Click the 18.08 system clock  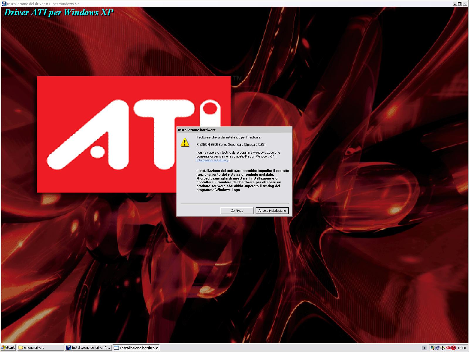click(462, 348)
